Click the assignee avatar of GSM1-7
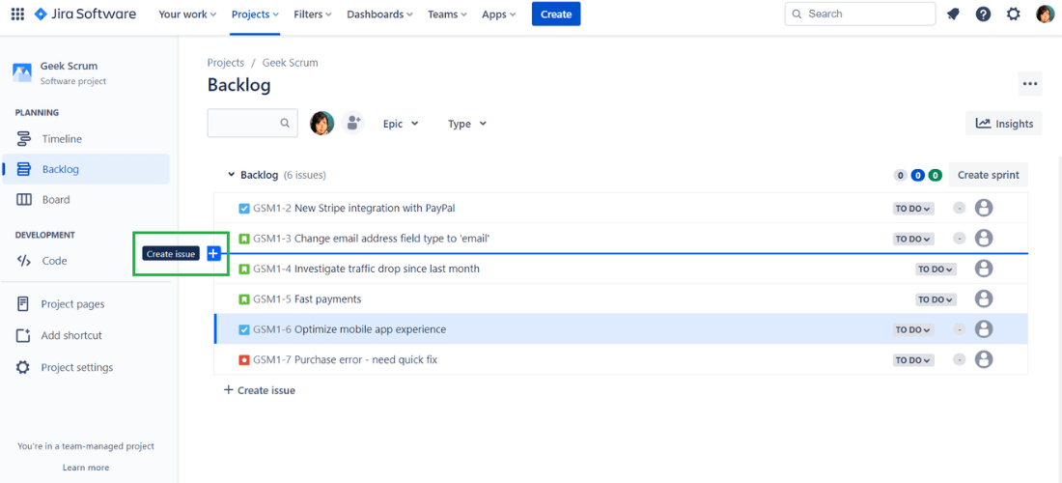1062x483 pixels. point(984,359)
